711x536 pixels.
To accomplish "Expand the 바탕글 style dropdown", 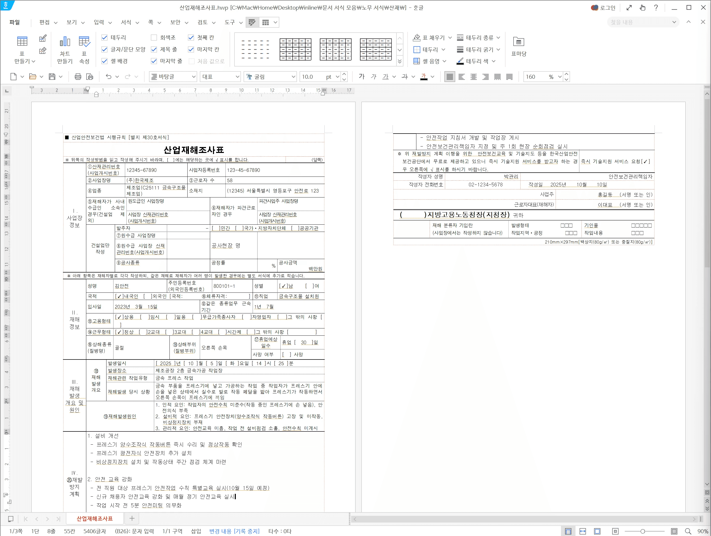I will (x=194, y=77).
